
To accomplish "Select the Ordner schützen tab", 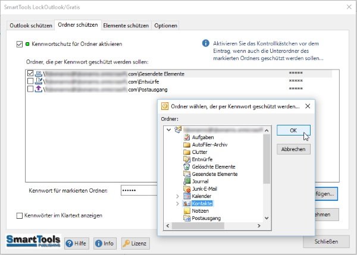I will pos(78,25).
